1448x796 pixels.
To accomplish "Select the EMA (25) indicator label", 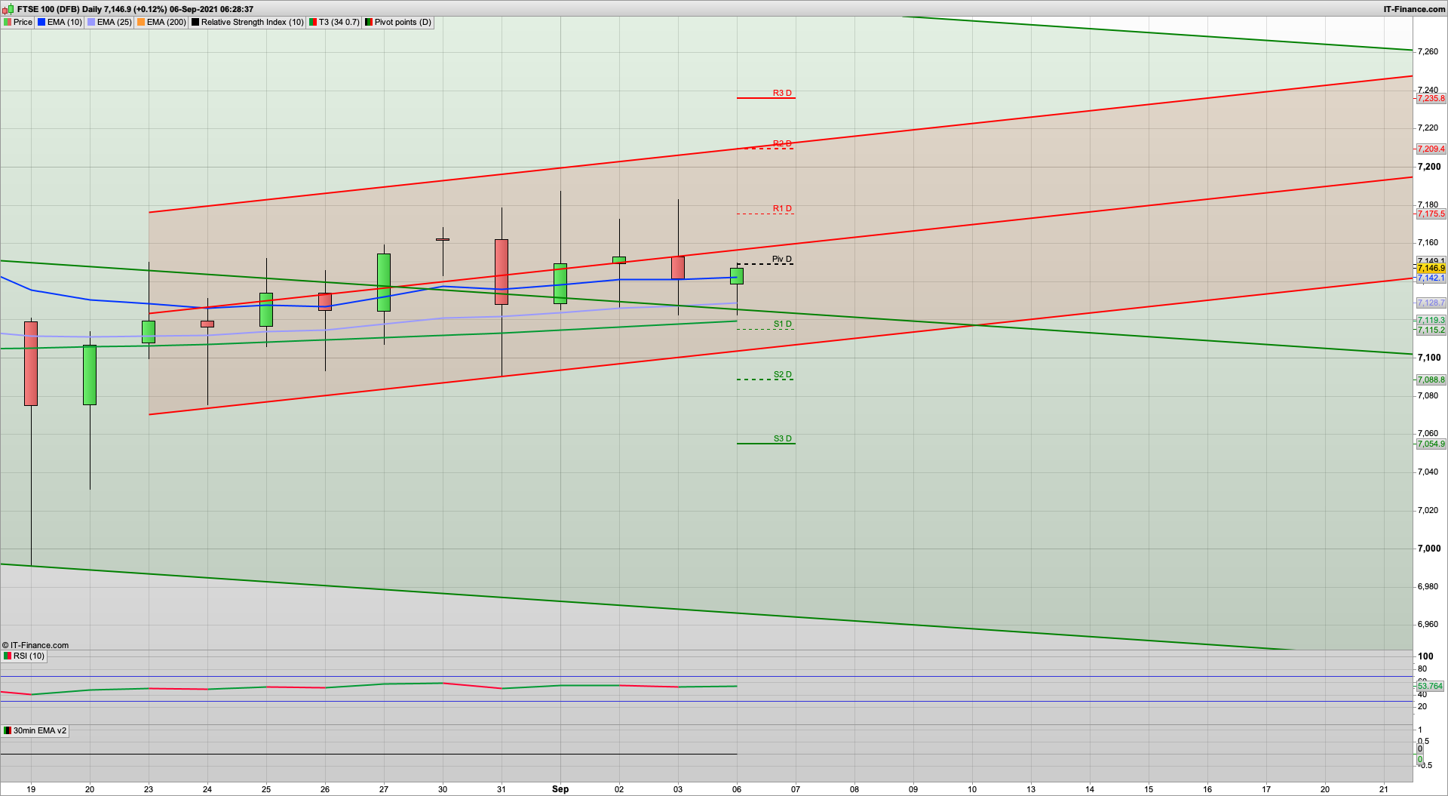I will pos(109,22).
